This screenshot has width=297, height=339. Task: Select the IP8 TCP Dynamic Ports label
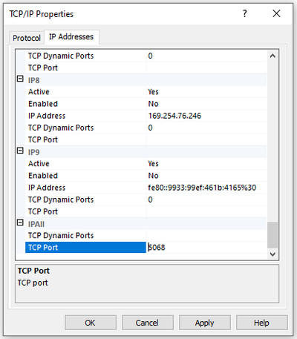[x=61, y=128]
